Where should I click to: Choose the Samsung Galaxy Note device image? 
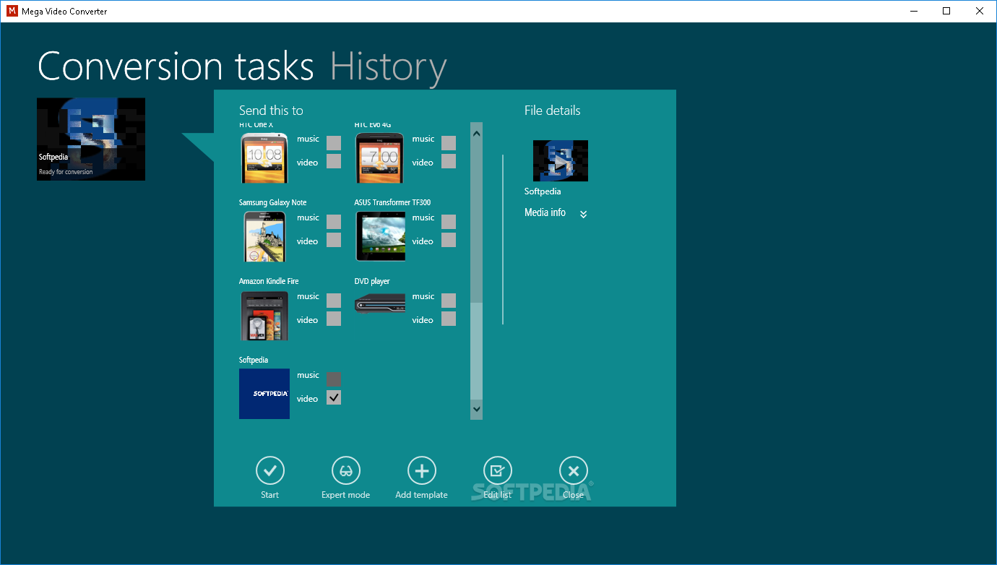click(264, 236)
